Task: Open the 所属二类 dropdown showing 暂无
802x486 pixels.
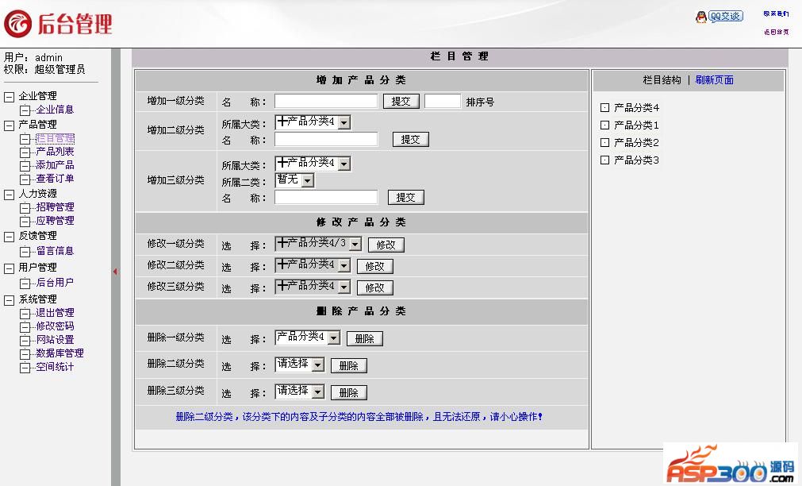Action: 307,181
